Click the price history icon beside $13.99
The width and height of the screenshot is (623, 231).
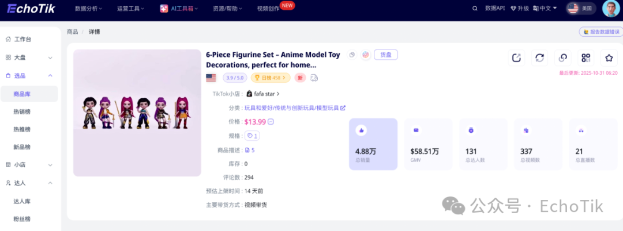(x=271, y=122)
